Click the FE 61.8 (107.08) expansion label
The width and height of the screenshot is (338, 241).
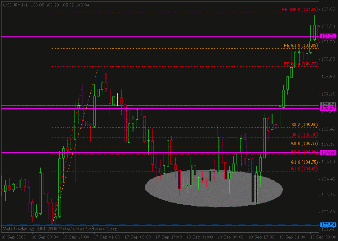tap(301, 45)
